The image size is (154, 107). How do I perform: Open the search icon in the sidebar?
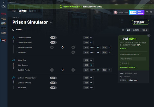tap(4, 7)
